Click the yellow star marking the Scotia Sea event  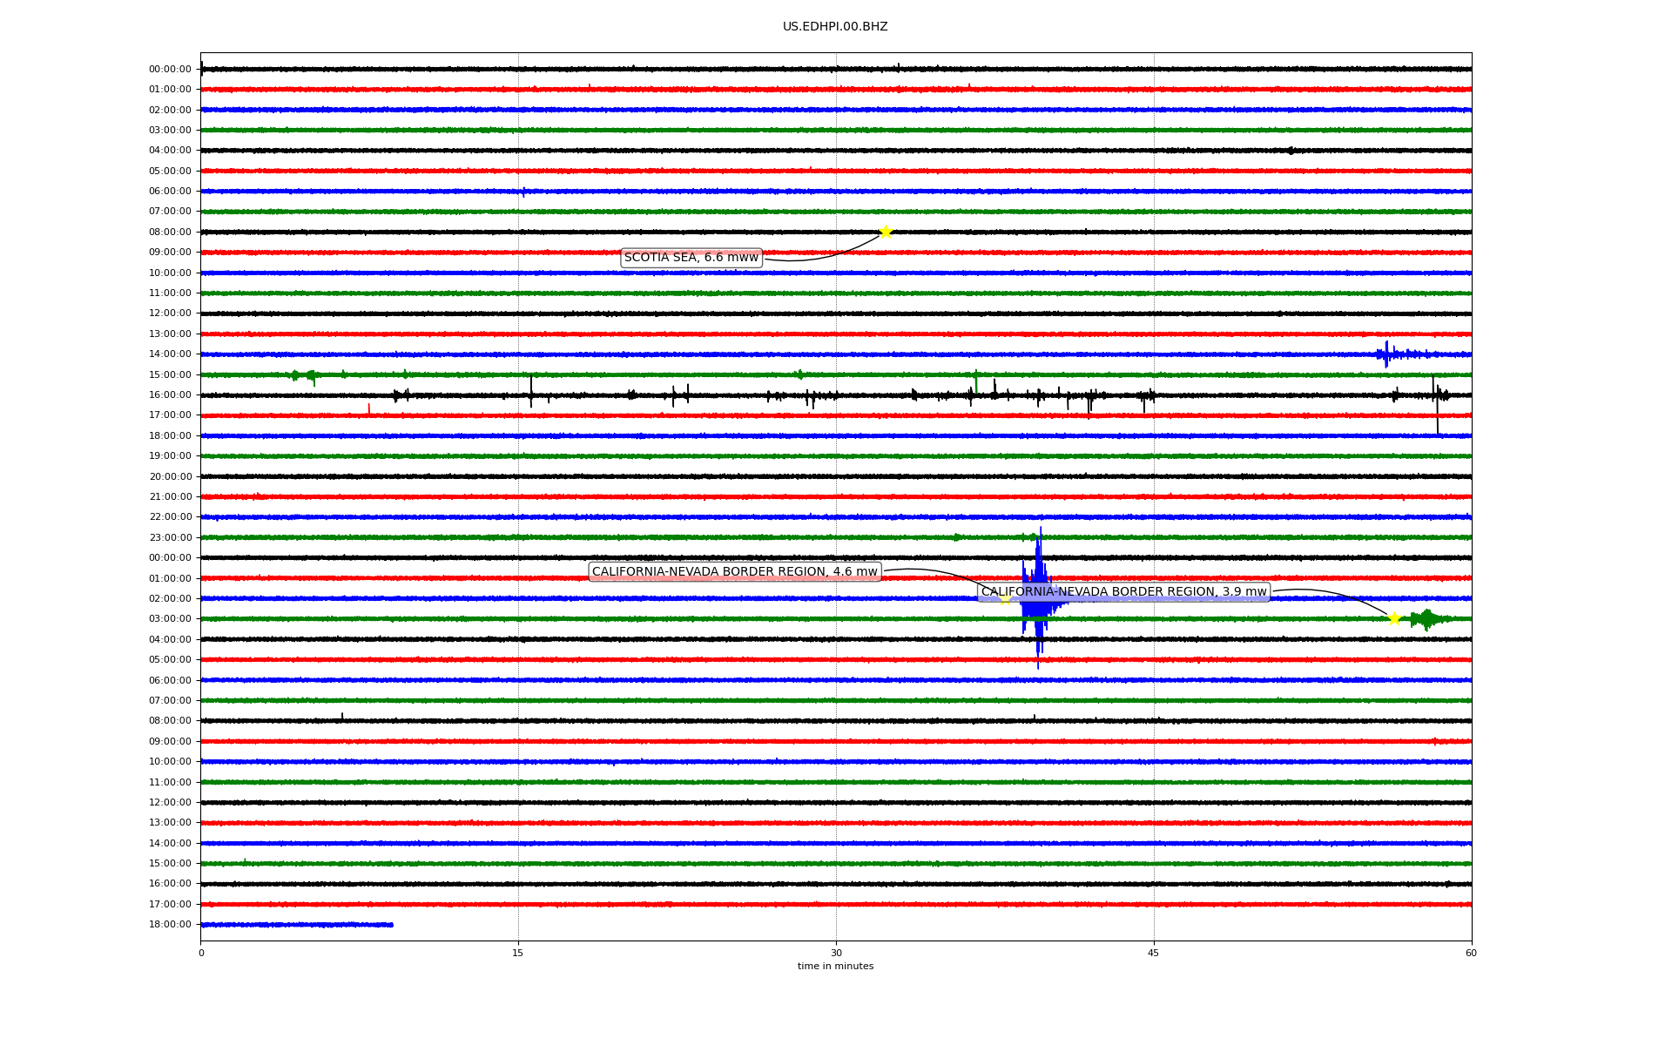point(886,232)
